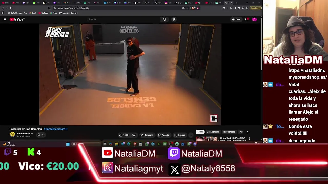Open the ZonaGemelos channel name link

[24, 134]
